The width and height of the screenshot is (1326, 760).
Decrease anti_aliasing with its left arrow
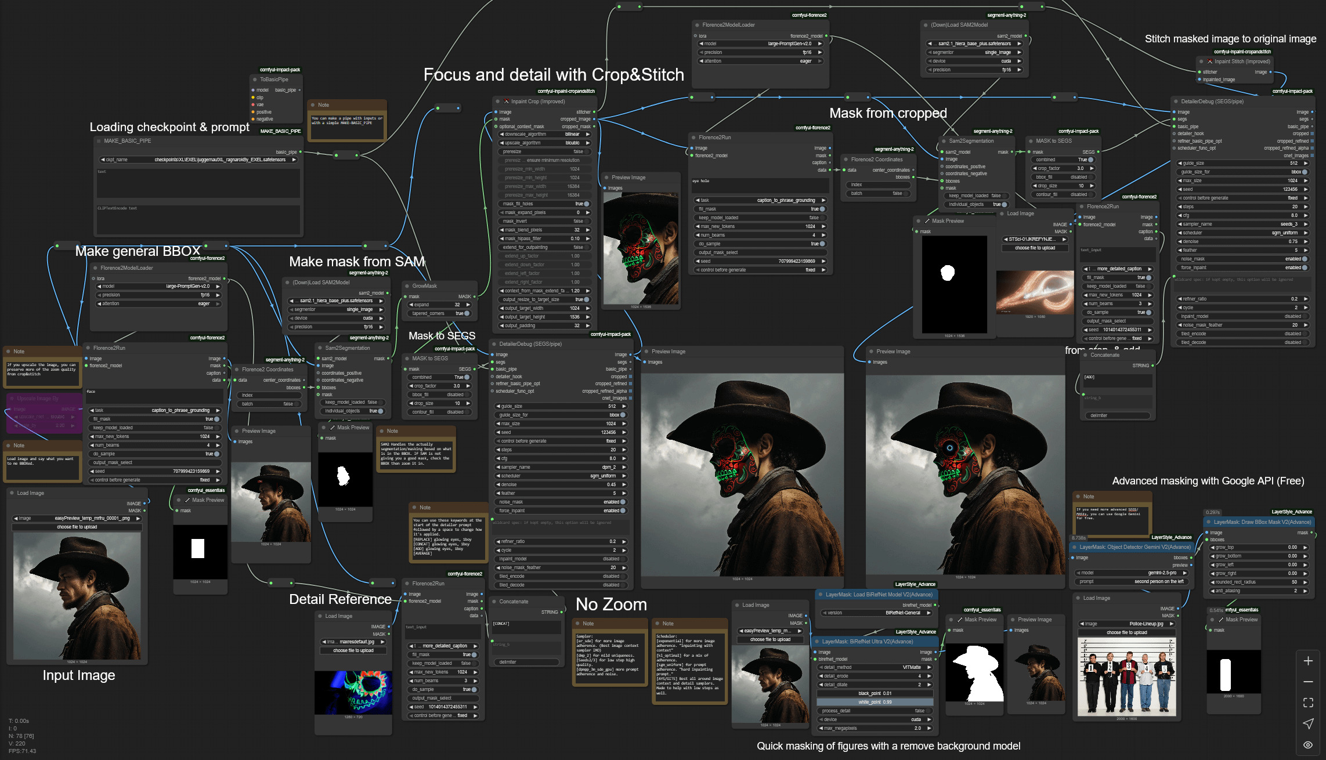(1212, 591)
